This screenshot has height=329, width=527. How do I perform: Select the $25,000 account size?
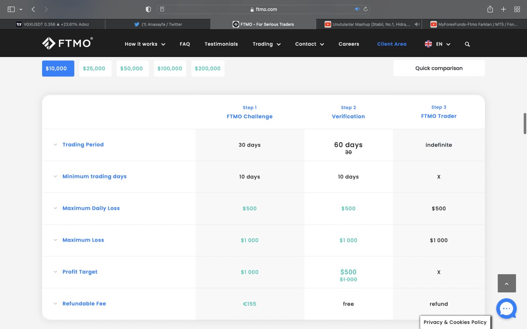(x=95, y=68)
